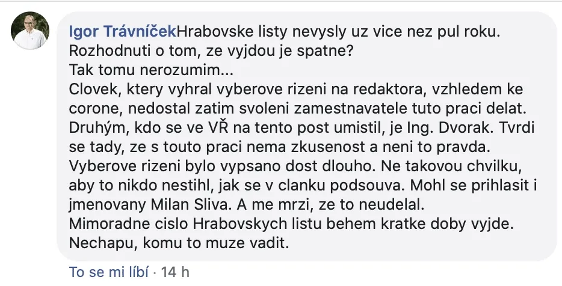
Task: Click Igor Trávníček's profile picture
Action: [x=30, y=30]
